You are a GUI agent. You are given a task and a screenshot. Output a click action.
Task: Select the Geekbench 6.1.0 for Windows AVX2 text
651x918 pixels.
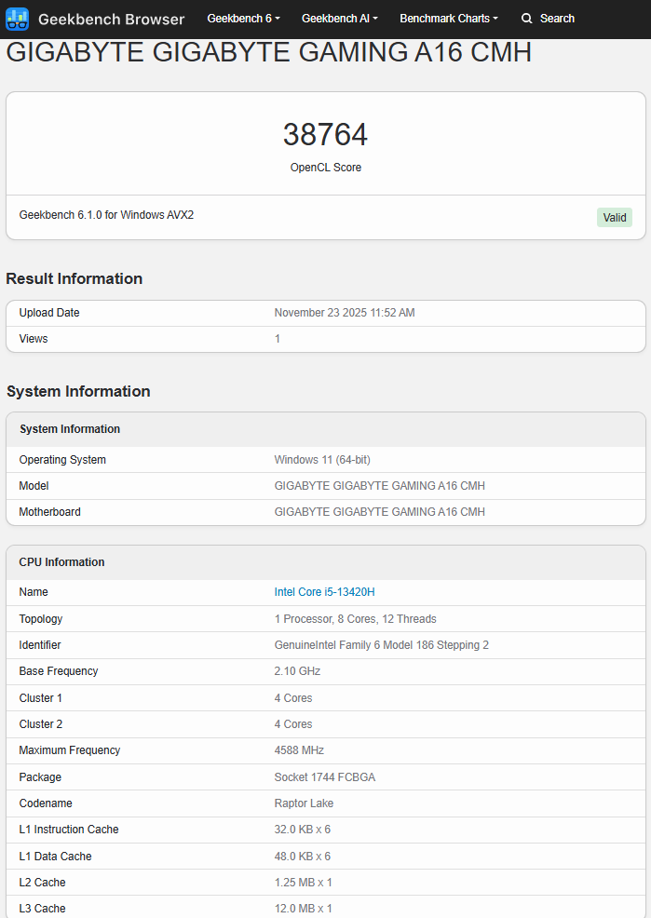(106, 215)
